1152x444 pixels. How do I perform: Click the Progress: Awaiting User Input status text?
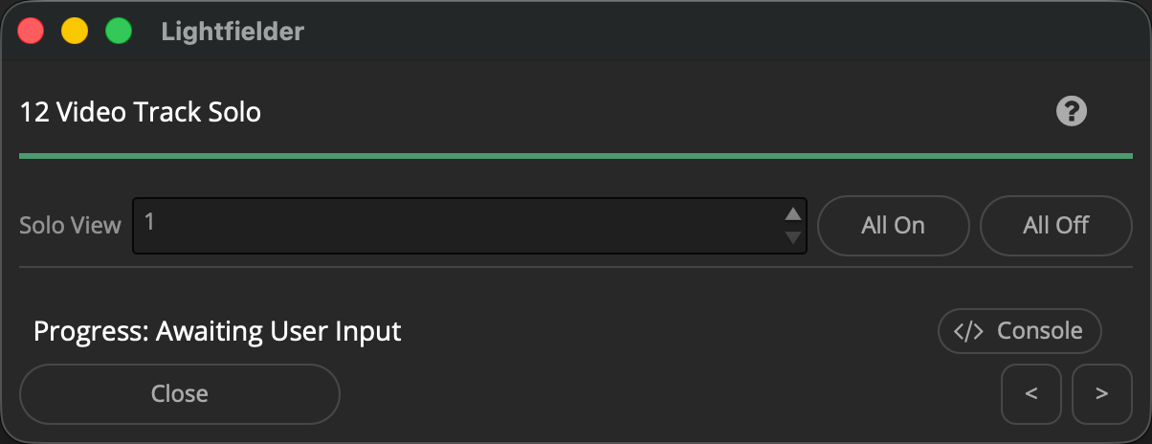[x=217, y=332]
